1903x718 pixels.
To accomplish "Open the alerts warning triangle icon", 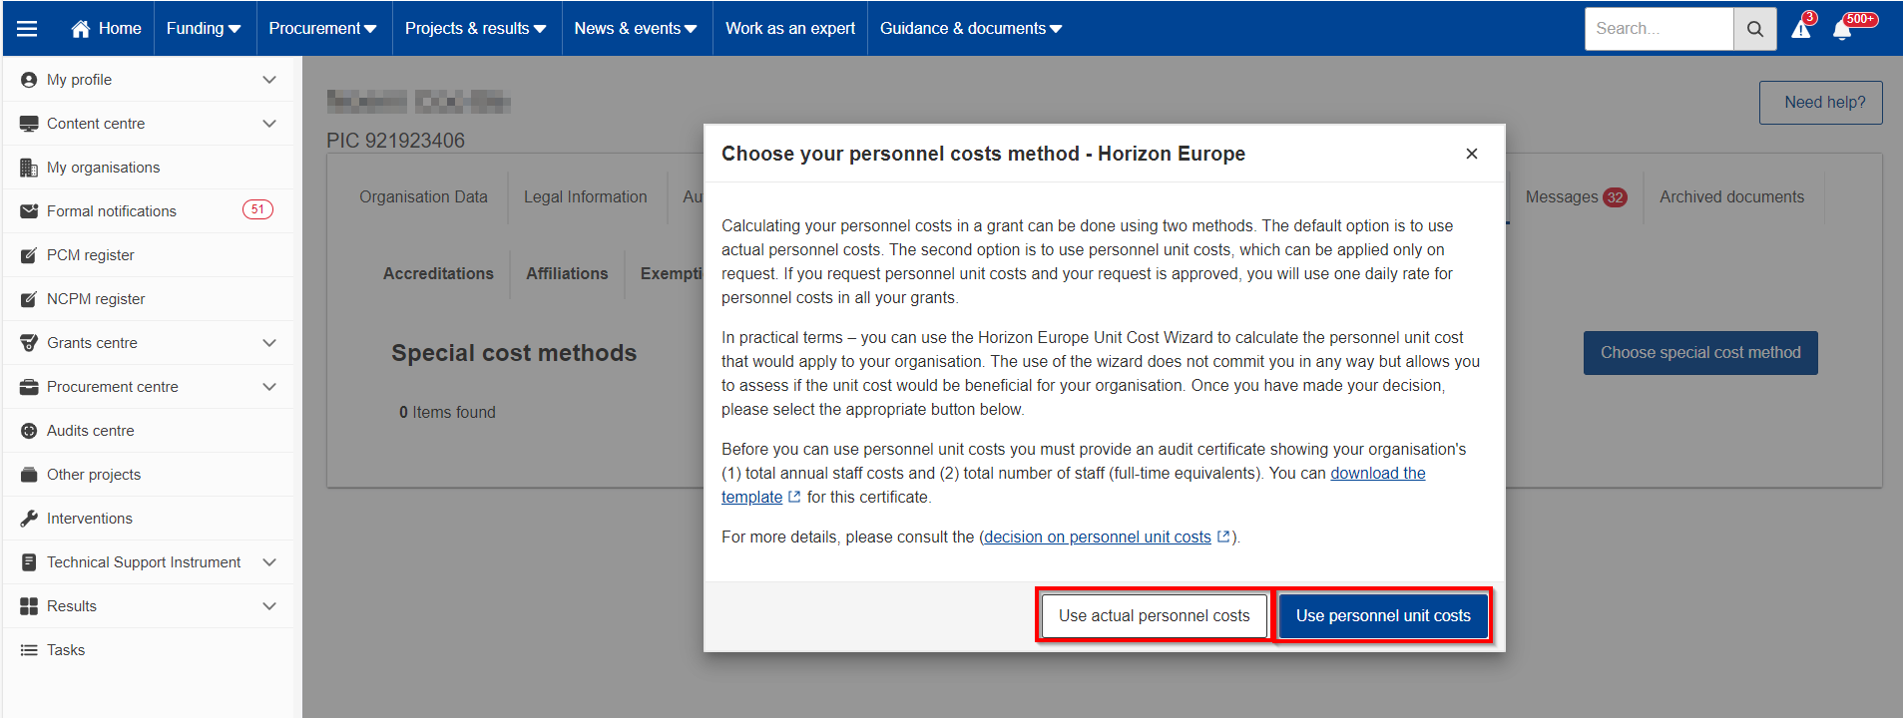I will [x=1801, y=29].
